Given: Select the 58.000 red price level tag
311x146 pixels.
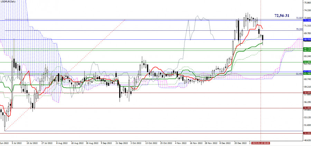Looking at the screenshot, I should [x=307, y=93].
